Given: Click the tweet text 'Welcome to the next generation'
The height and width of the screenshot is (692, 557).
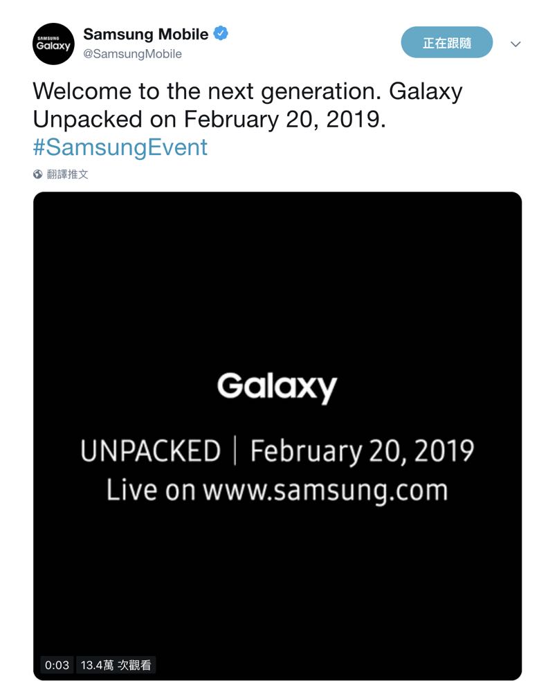Looking at the screenshot, I should point(207,92).
